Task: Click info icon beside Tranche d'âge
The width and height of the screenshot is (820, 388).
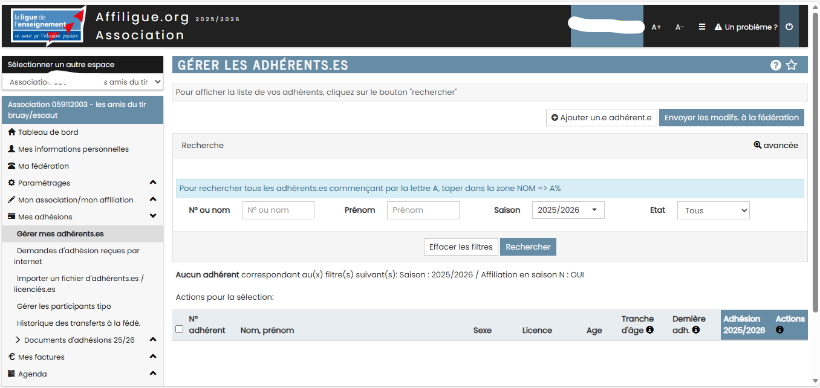Action: pyautogui.click(x=649, y=330)
